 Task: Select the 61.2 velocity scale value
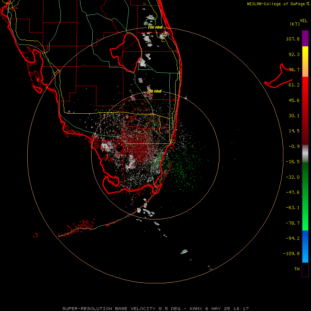(x=294, y=85)
